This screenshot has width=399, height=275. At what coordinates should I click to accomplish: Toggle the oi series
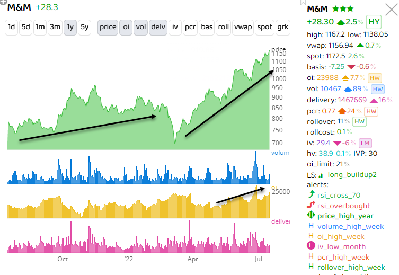[x=126, y=27]
